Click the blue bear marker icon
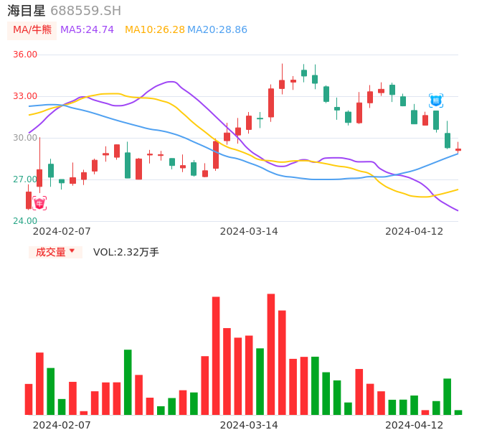This screenshot has height=435, width=492. click(x=435, y=100)
